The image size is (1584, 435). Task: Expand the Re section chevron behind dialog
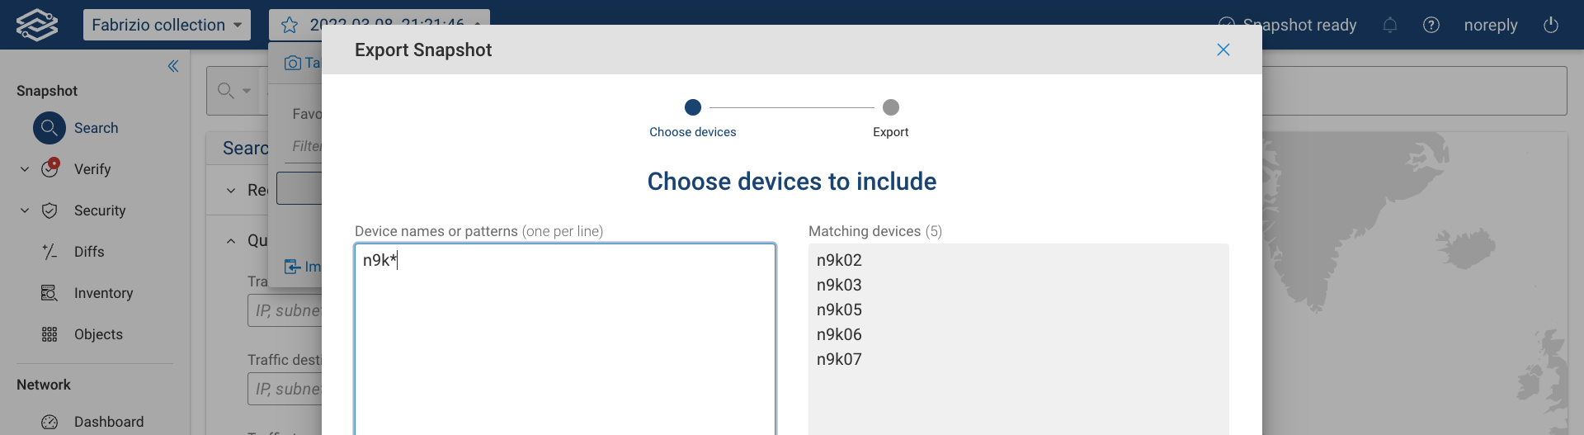231,191
